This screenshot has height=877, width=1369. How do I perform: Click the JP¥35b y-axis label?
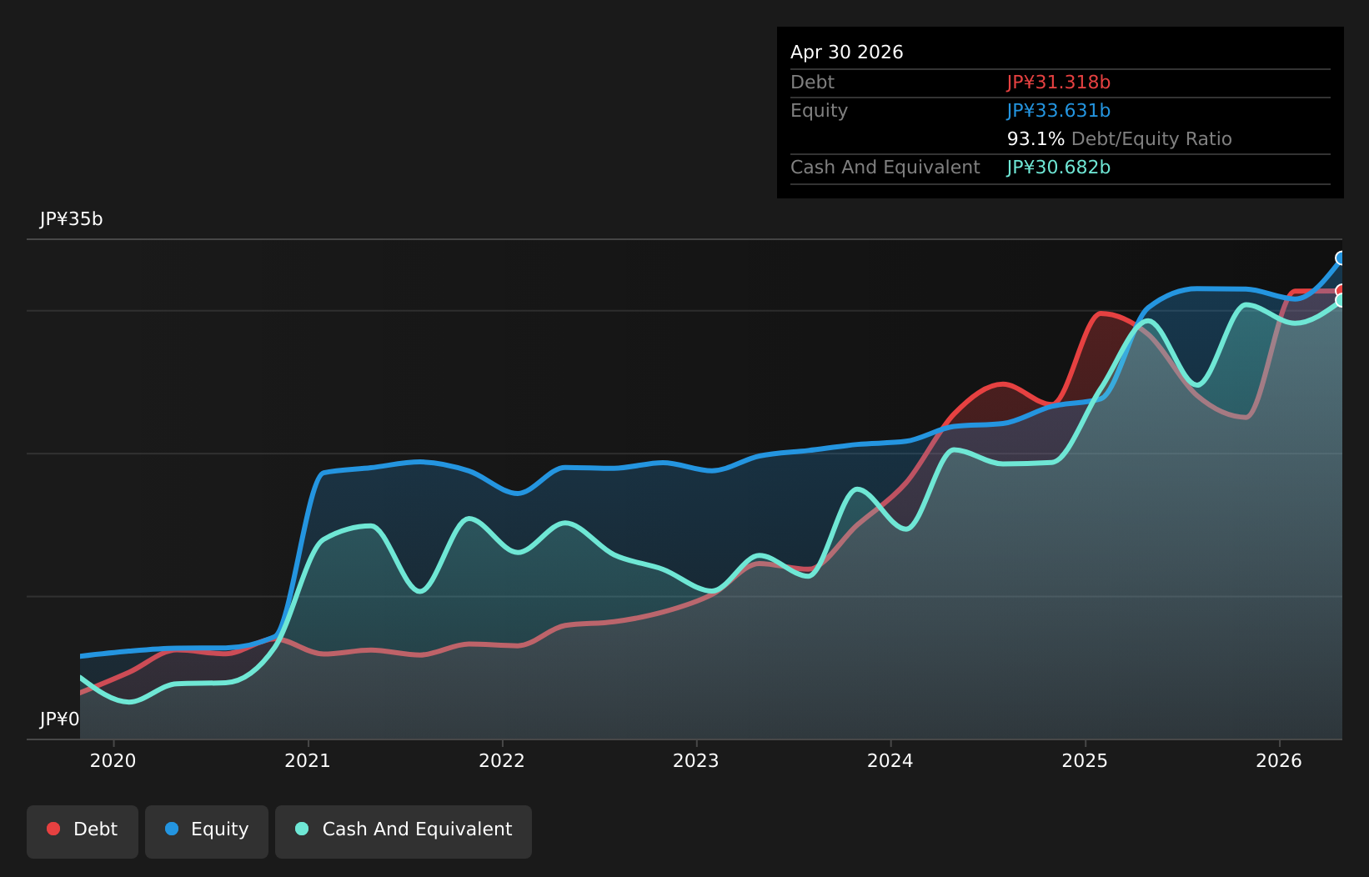(x=72, y=219)
